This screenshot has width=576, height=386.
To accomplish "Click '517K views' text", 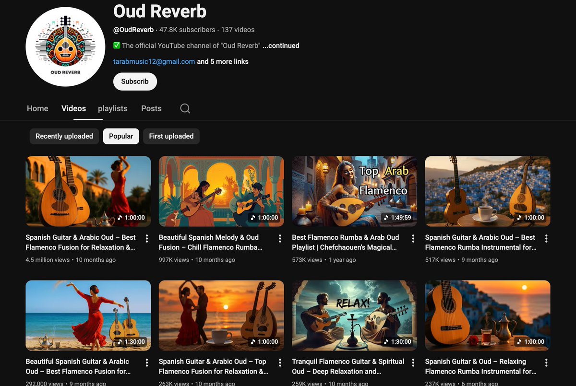I will 440,260.
